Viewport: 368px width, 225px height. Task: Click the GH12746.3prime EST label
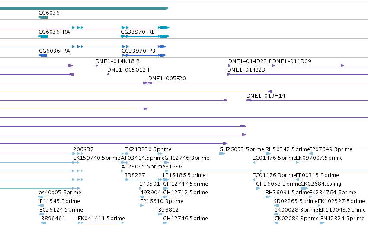[187, 158]
